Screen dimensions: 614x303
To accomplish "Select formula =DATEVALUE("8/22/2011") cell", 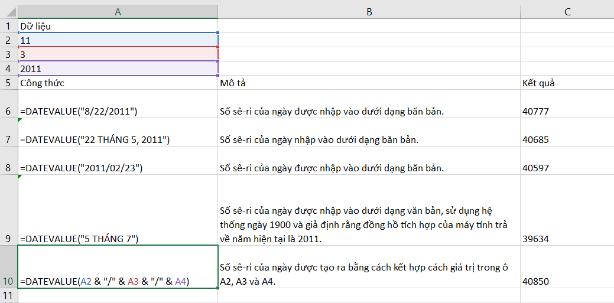I will (x=118, y=104).
